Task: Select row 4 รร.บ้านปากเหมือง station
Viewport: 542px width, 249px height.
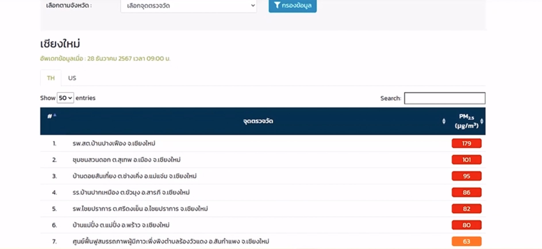Action: pos(131,192)
